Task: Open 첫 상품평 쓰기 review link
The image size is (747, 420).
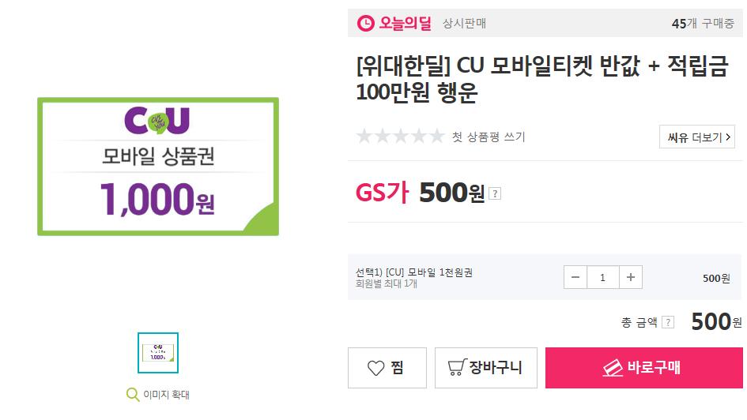Action: [x=489, y=137]
